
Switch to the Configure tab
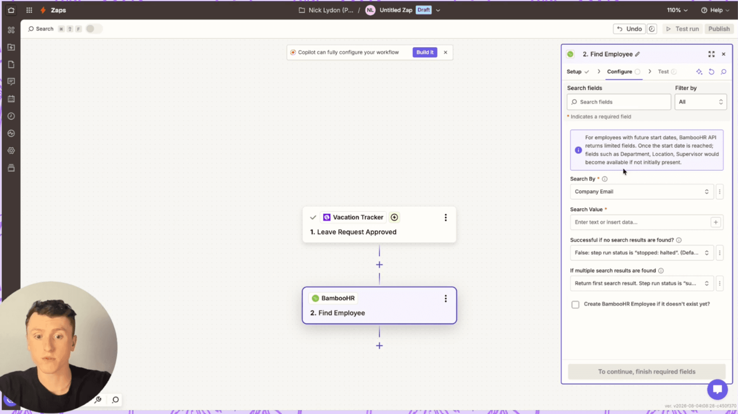624,72
